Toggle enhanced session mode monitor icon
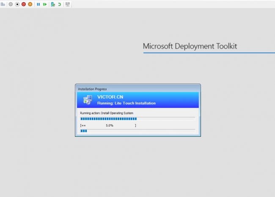Screen dimensions: 275x197 click(x=68, y=4)
